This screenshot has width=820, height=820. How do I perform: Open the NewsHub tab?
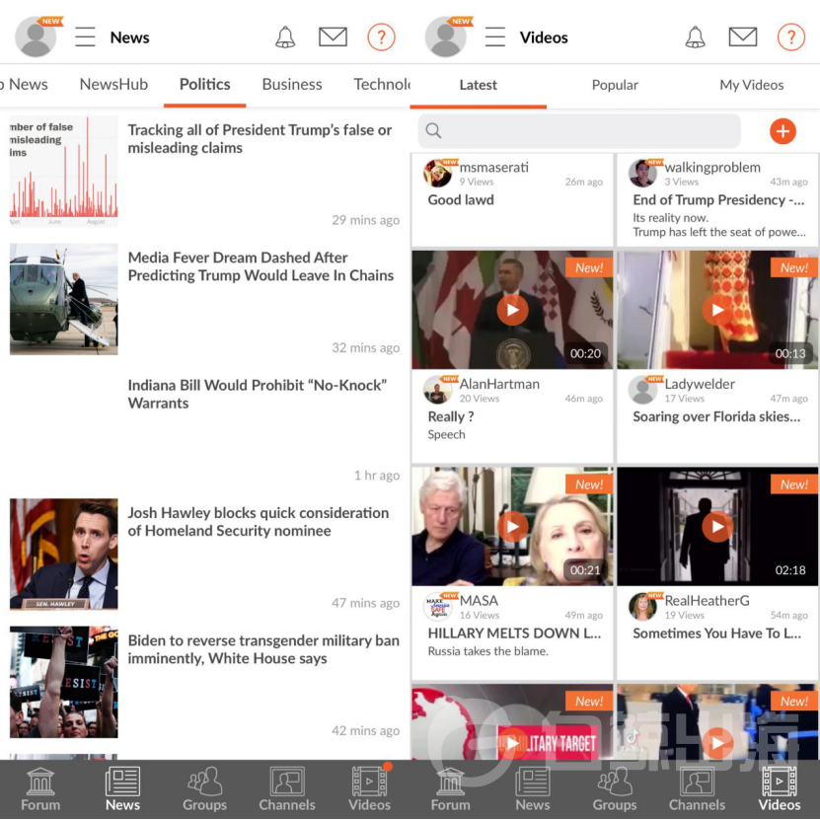coord(113,85)
